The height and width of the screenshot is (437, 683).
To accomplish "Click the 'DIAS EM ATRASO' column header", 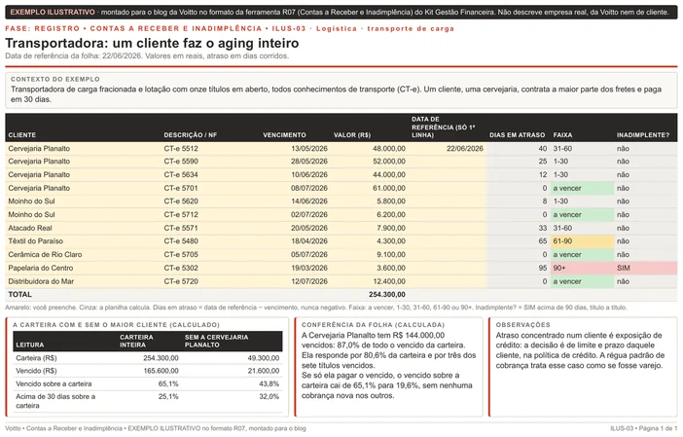I will 517,135.
